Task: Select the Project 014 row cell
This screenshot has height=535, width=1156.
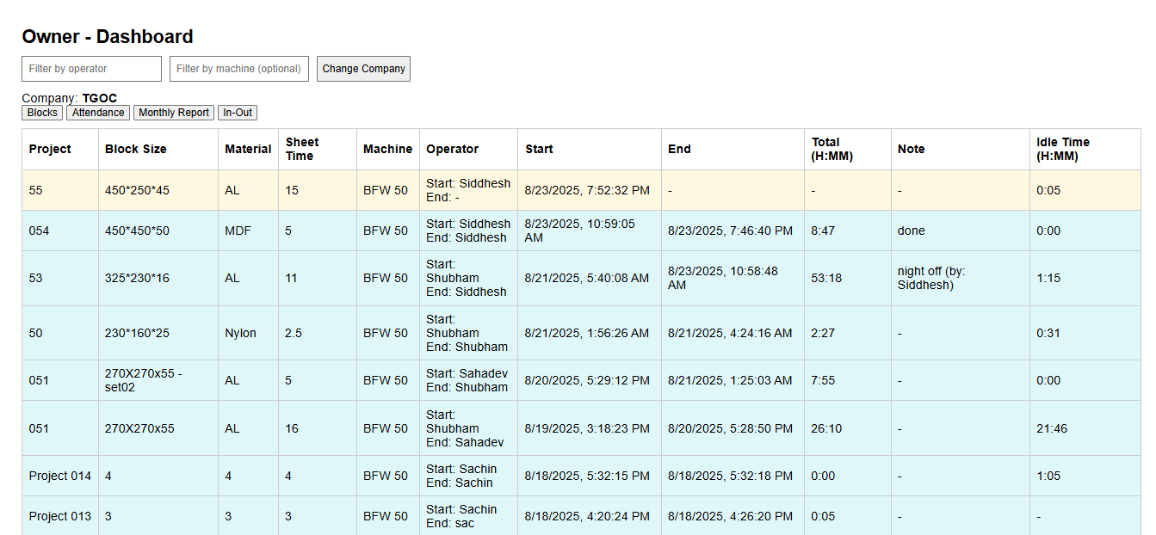Action: (x=60, y=476)
